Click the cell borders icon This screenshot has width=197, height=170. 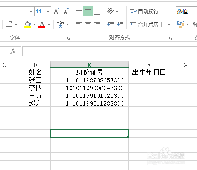tap(9, 24)
